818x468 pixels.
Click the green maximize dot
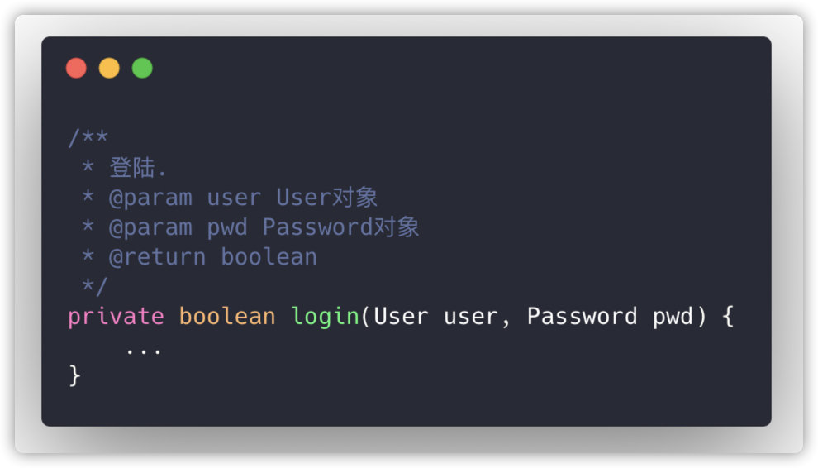[x=142, y=68]
